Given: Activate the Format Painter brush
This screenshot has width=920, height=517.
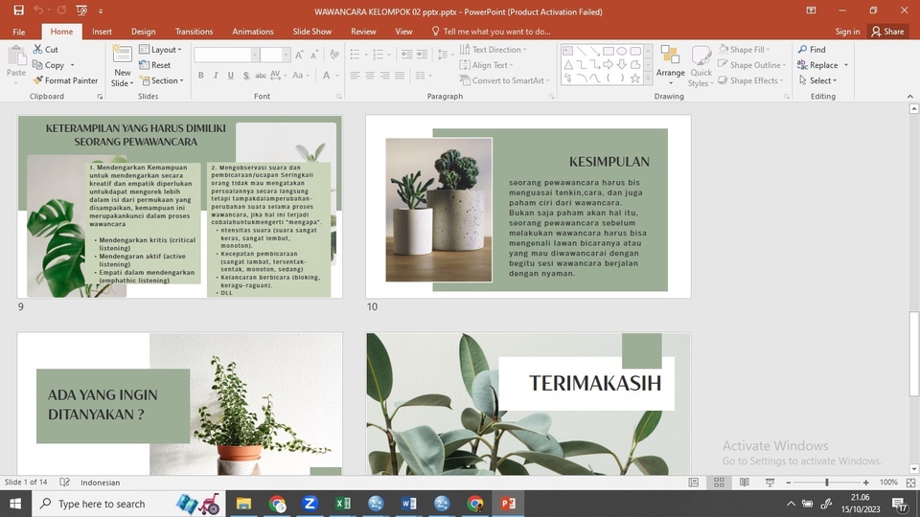Looking at the screenshot, I should click(x=66, y=80).
